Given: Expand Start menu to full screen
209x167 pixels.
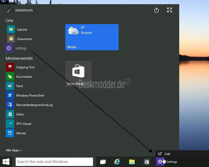Looking at the screenshot, I should tap(170, 10).
